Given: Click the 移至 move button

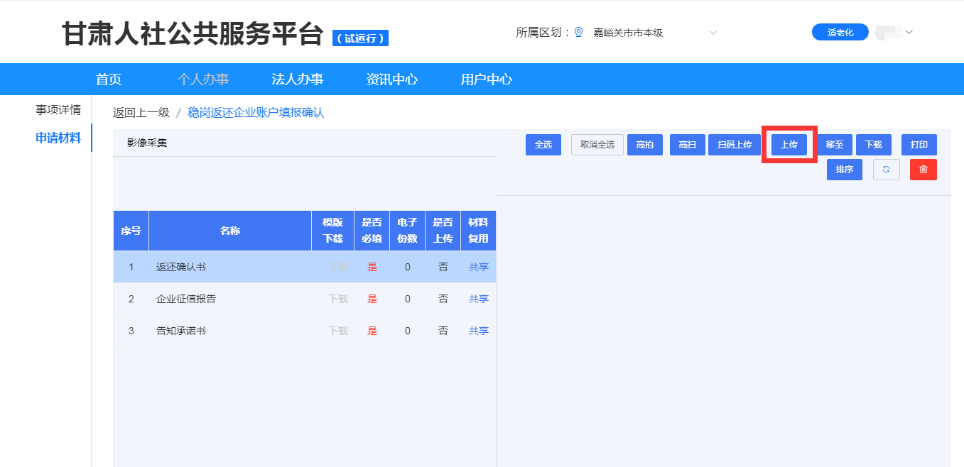Looking at the screenshot, I should pos(834,145).
